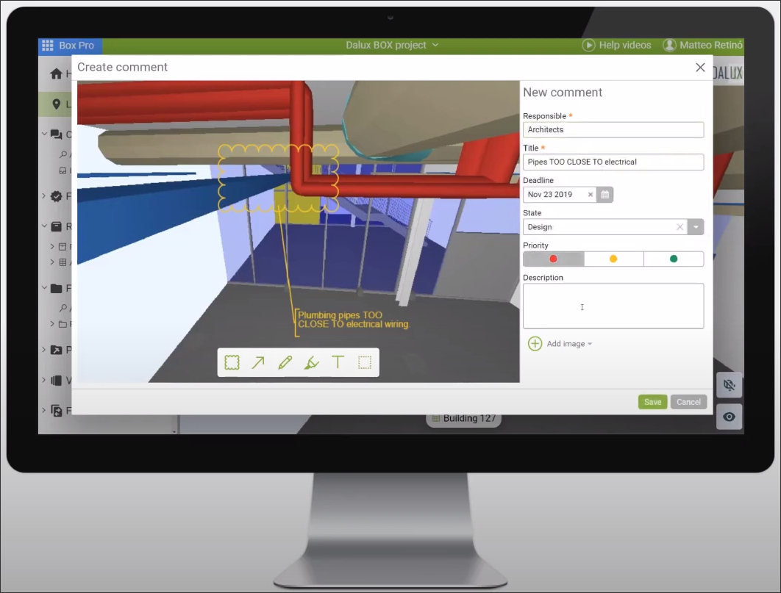Set priority to green low
The height and width of the screenshot is (593, 781).
coord(674,259)
